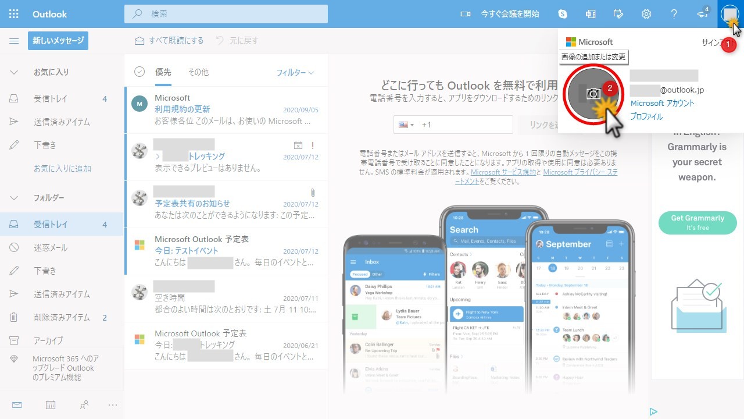Click the Skype icon in header
744x419 pixels.
[x=562, y=14]
